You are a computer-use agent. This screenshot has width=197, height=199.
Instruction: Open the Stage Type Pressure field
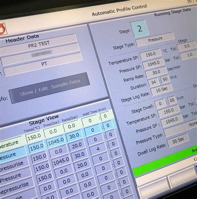pos(155,39)
